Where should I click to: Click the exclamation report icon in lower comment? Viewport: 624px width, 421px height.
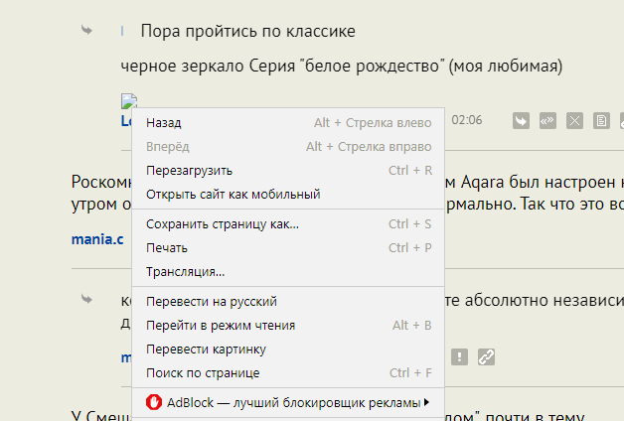tap(459, 356)
